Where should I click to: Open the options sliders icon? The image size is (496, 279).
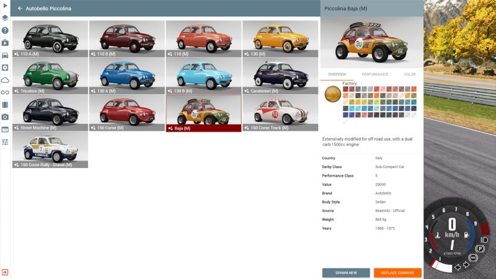(5, 142)
